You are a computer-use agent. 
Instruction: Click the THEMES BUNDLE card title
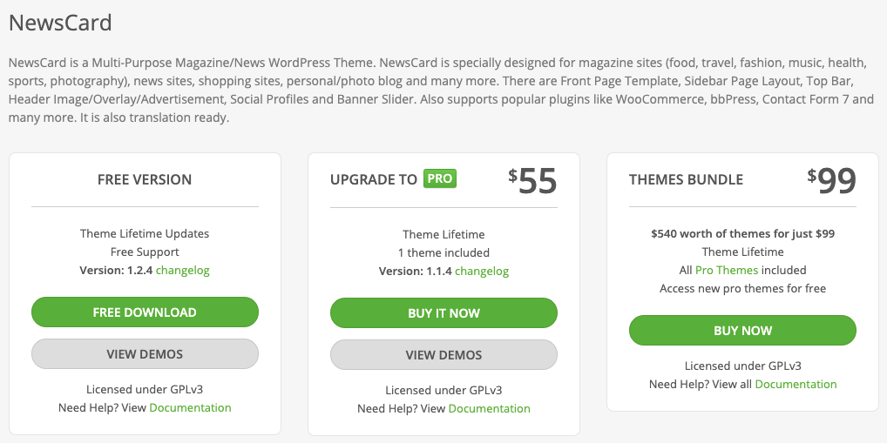tap(687, 179)
